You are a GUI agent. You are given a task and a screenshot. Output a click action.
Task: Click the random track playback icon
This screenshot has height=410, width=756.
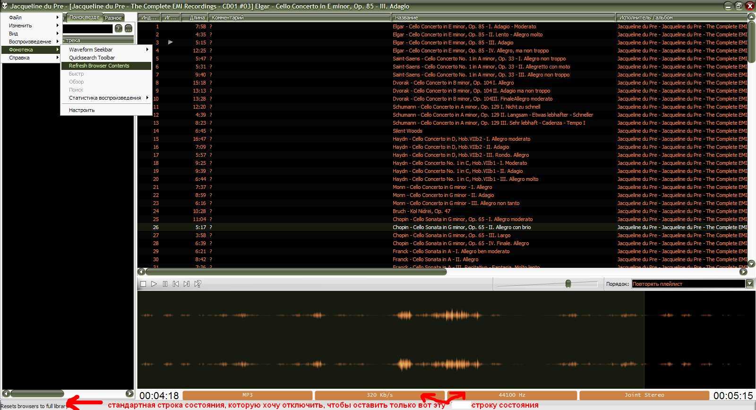(198, 284)
